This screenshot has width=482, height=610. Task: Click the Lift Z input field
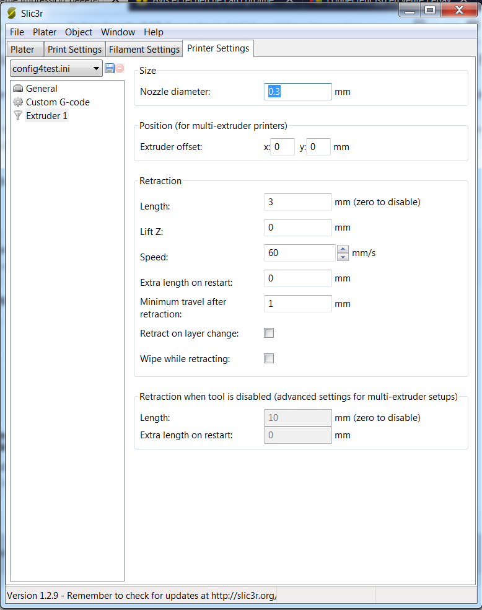coord(298,227)
